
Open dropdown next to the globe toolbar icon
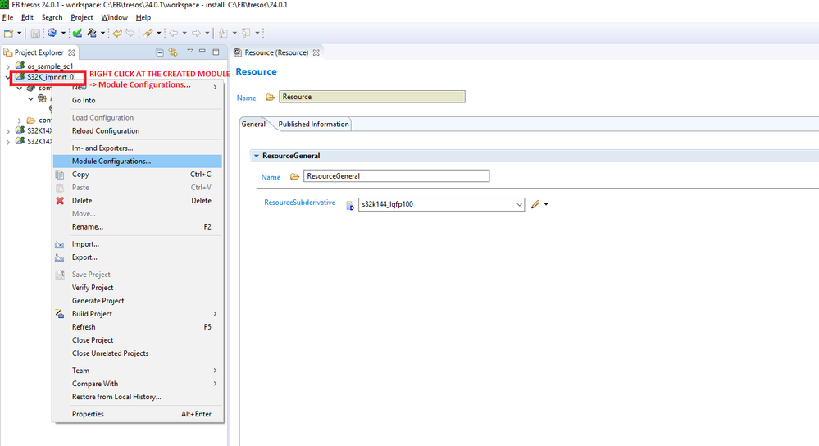pyautogui.click(x=63, y=33)
